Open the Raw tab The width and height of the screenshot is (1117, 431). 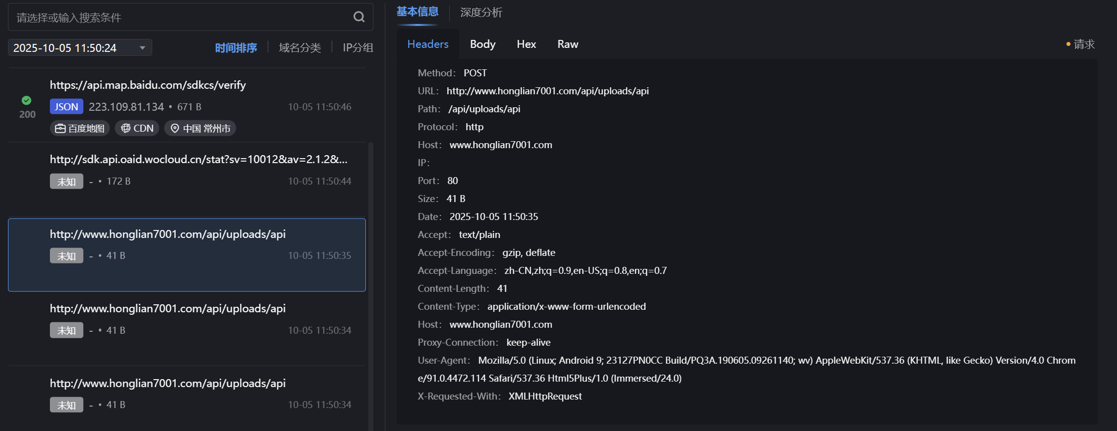tap(567, 44)
